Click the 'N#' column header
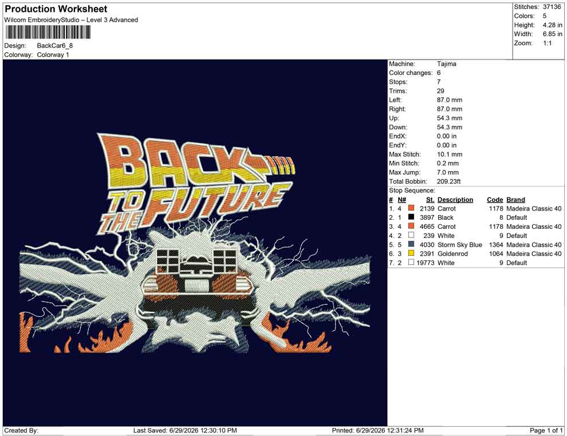 [402, 200]
